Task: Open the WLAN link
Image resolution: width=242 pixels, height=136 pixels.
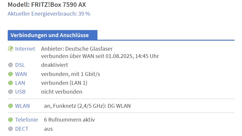Action: tap(23, 106)
